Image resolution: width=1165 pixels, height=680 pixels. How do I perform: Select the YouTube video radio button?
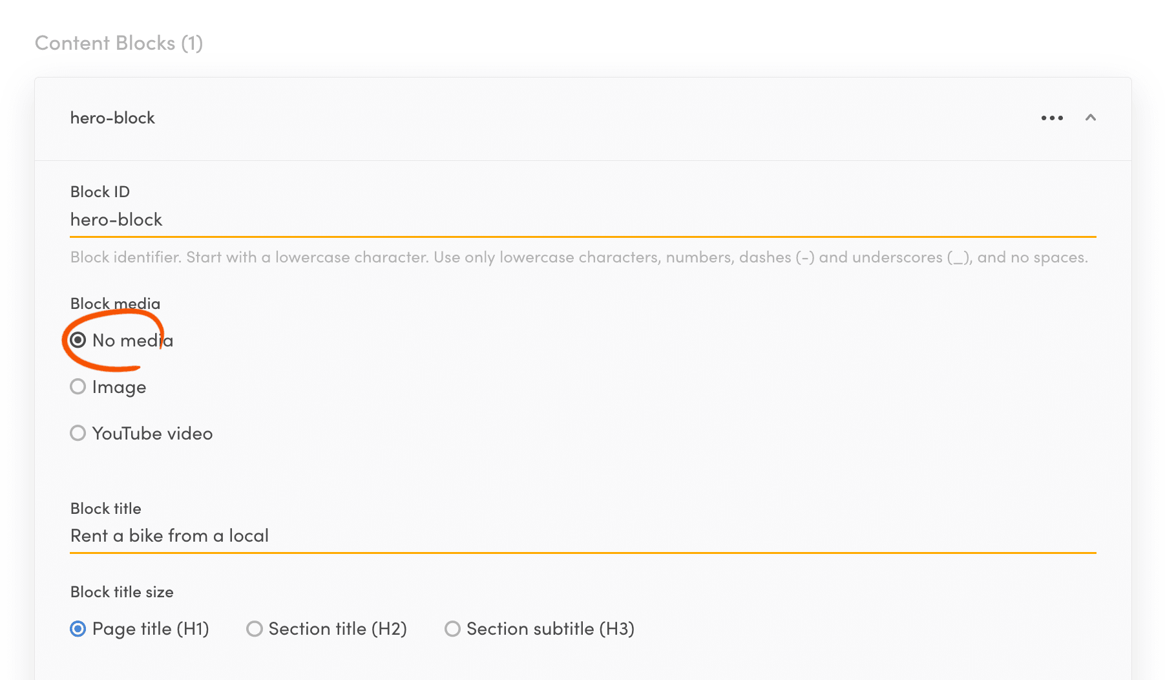78,433
